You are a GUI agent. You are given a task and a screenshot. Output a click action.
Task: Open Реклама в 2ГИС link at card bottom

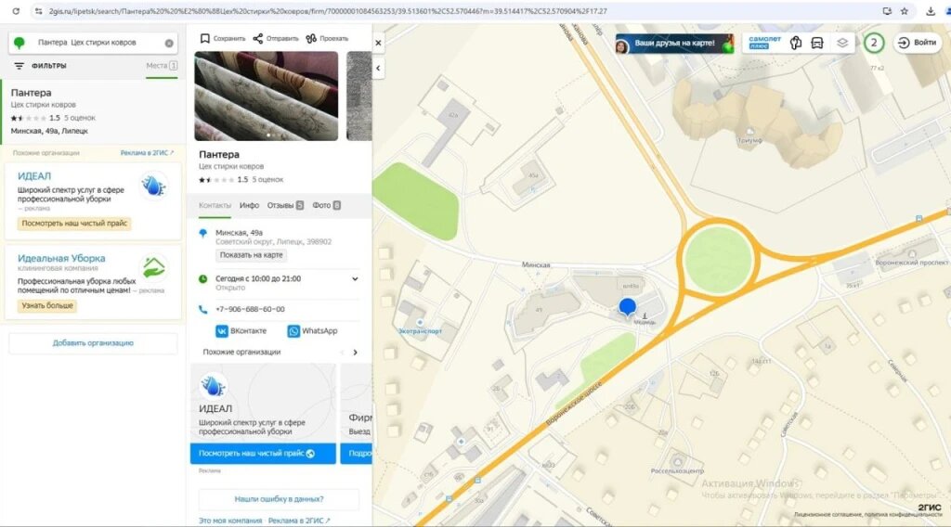299,521
